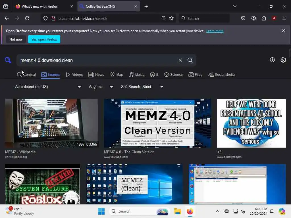This screenshot has height=218, width=291.
Task: Switch to What's new with Firefox tab
Action: pyautogui.click(x=44, y=6)
